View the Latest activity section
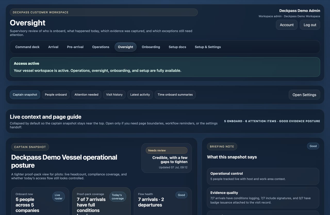 click(140, 95)
